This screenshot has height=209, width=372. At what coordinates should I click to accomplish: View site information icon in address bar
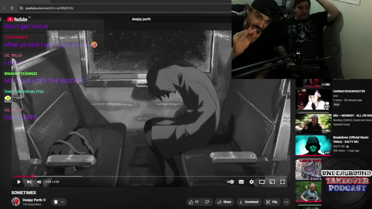(x=21, y=8)
